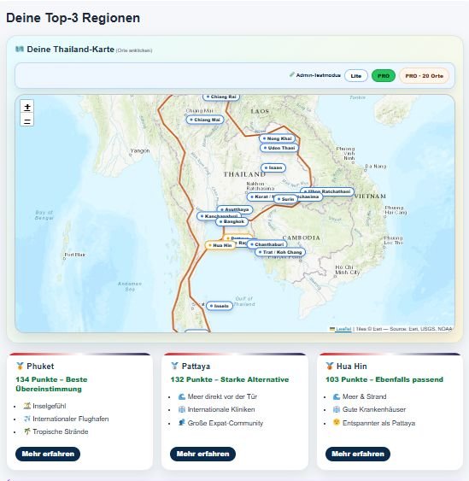Click the Deine Thailand-Karte heading text

pos(71,49)
